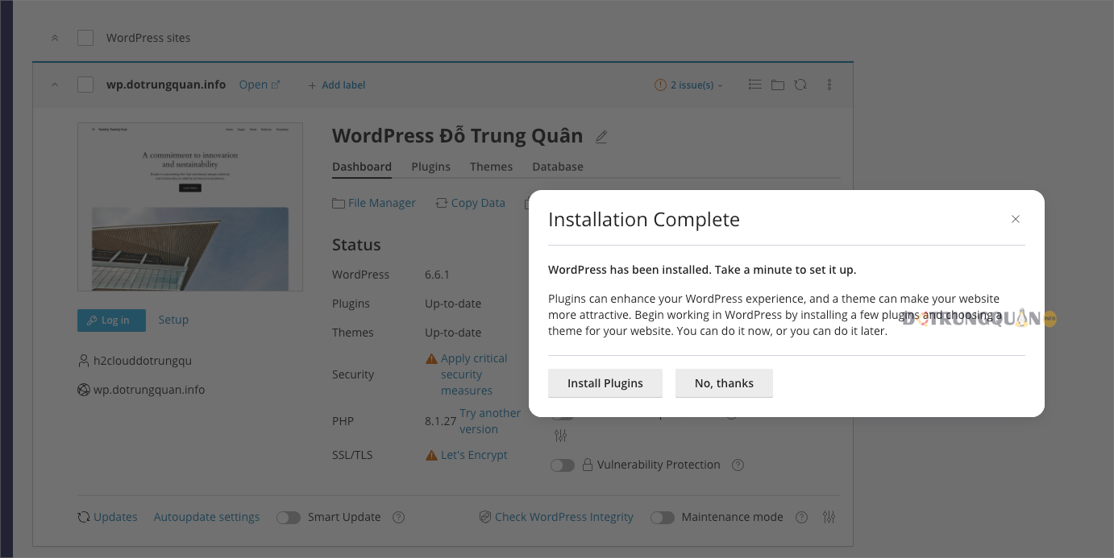The width and height of the screenshot is (1114, 558).
Task: Expand the 2 issue(s) dropdown
Action: 689,85
